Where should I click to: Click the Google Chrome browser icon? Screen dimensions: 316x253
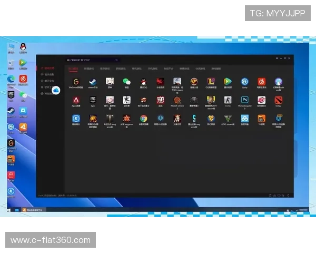pos(143,119)
